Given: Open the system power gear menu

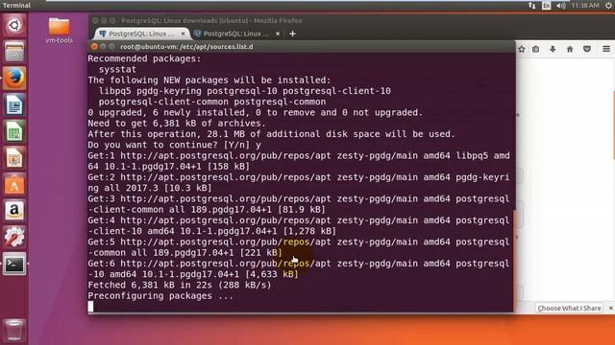Looking at the screenshot, I should click(x=608, y=6).
